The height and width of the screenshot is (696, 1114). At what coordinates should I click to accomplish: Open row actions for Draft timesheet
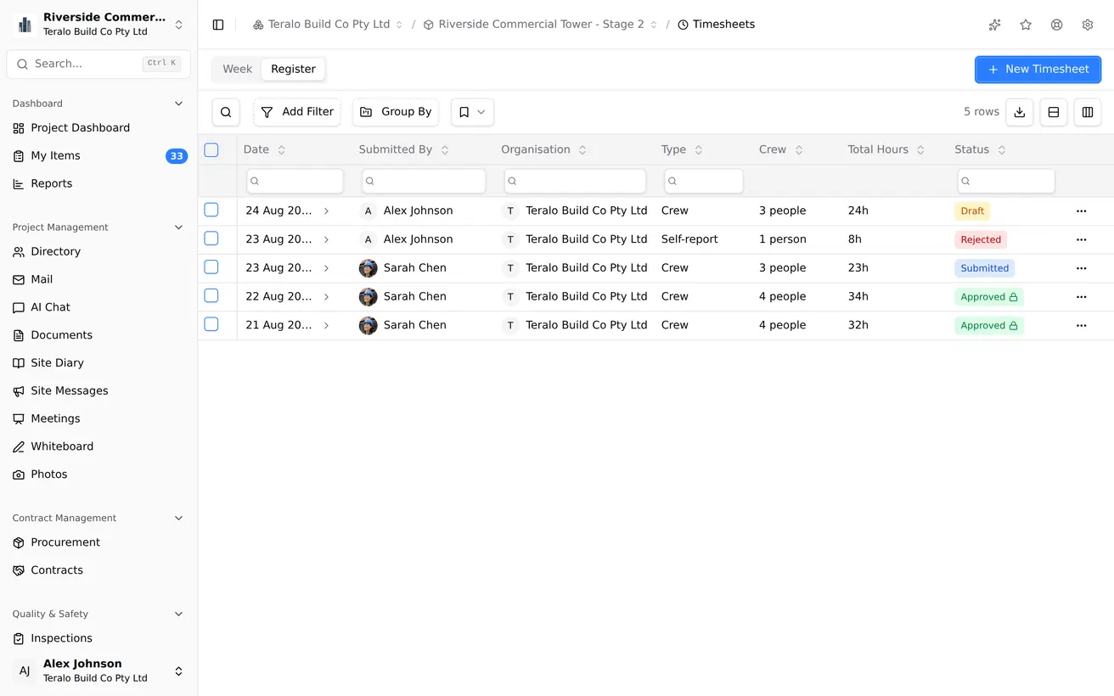click(x=1081, y=211)
